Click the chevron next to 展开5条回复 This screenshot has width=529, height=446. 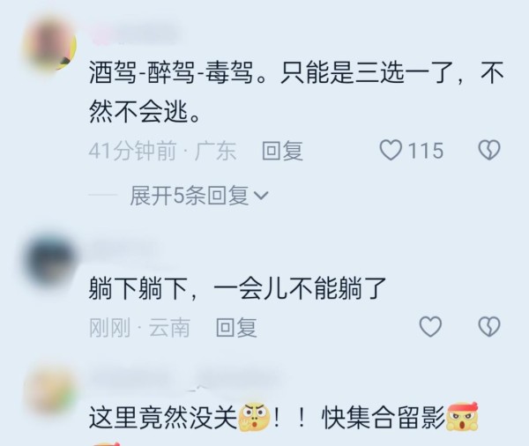click(x=261, y=196)
